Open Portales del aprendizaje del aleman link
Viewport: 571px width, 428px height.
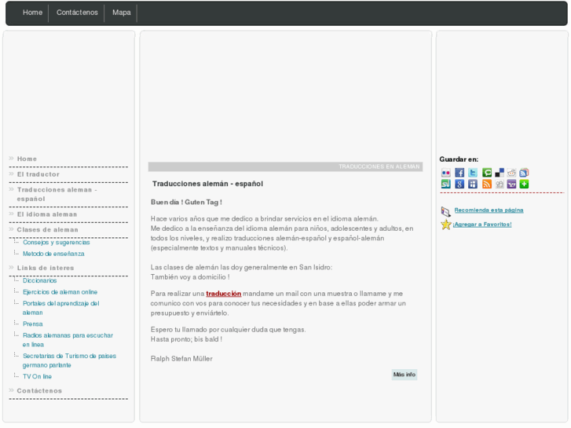60,308
